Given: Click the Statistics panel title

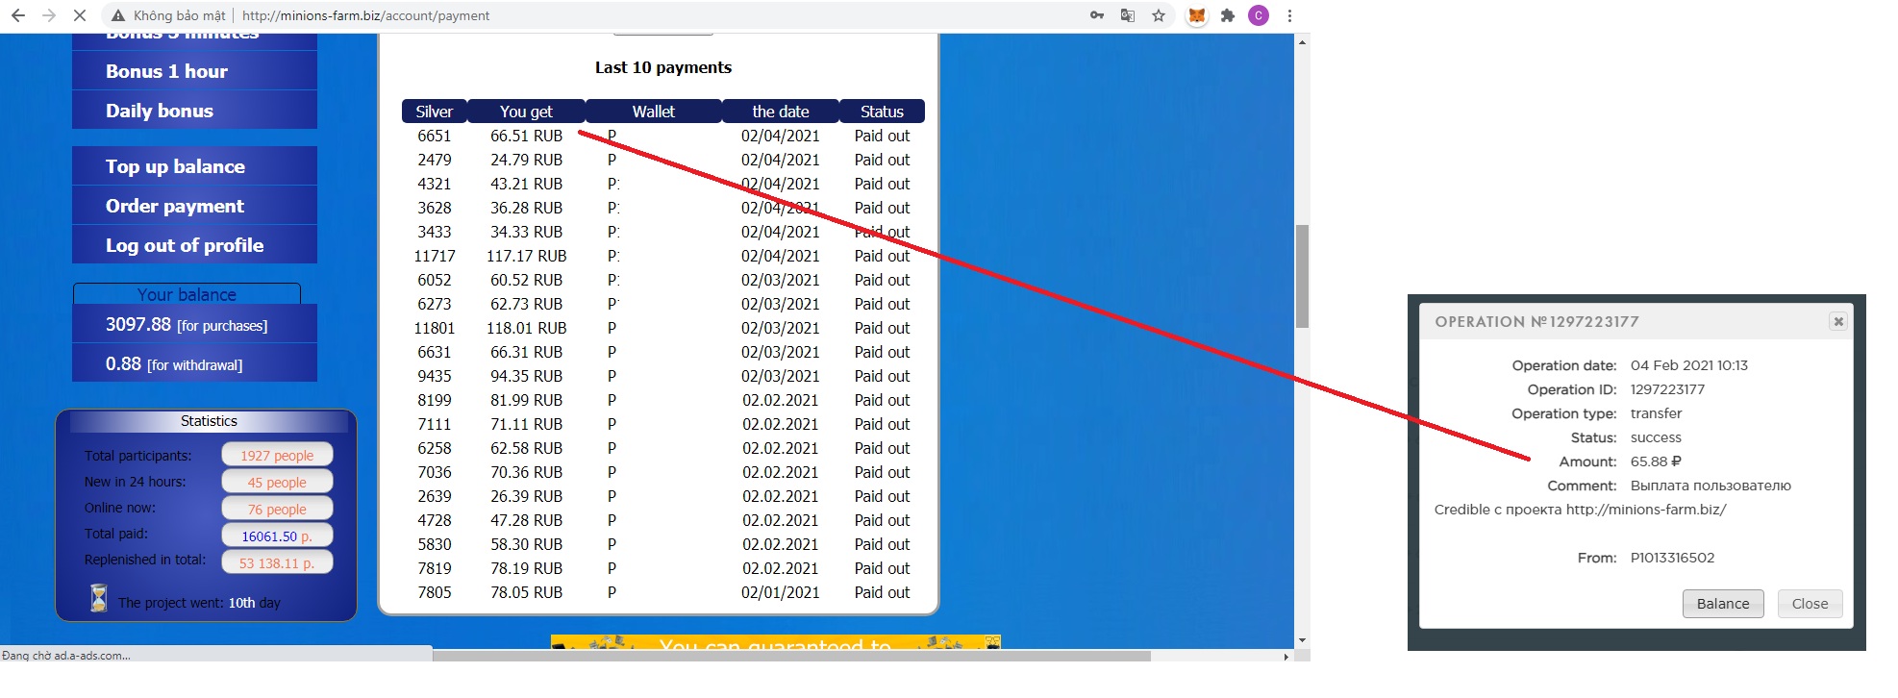Looking at the screenshot, I should coord(209,421).
